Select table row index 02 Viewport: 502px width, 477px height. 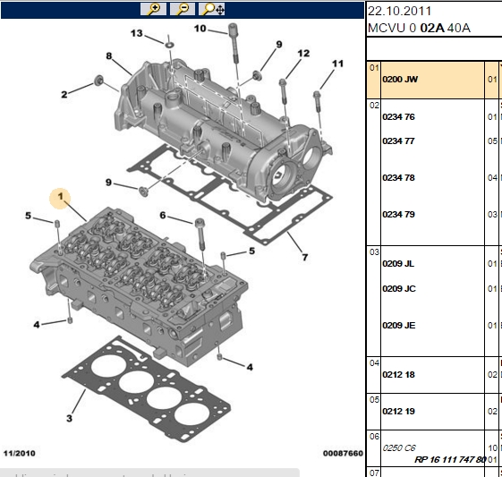click(374, 106)
